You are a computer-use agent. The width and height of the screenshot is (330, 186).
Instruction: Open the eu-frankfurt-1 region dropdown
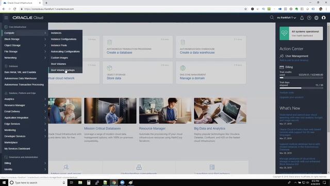(x=286, y=18)
